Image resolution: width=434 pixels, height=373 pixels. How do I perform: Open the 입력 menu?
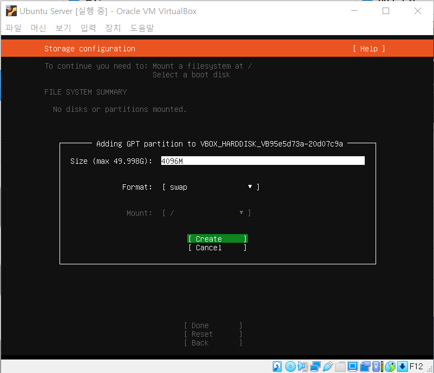(x=88, y=28)
